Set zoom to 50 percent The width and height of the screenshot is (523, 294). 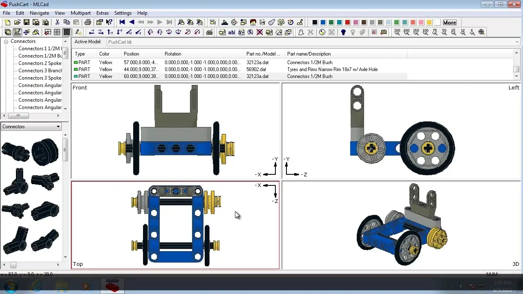pos(444,32)
